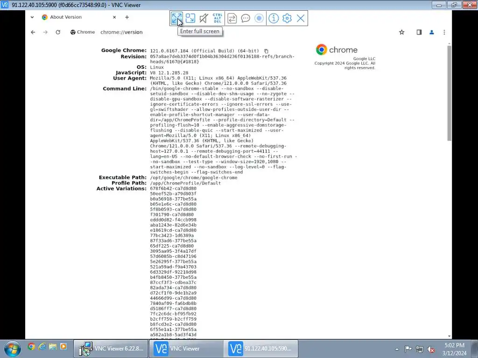Close the VNC connection with the toolbar X
This screenshot has height=358, width=478.
pyautogui.click(x=301, y=18)
